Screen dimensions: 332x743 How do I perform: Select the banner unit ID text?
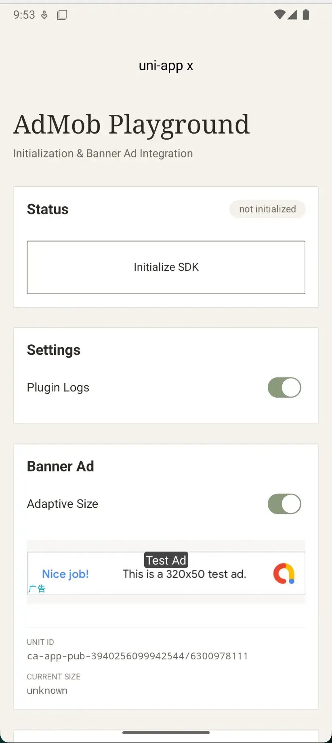coord(137,656)
